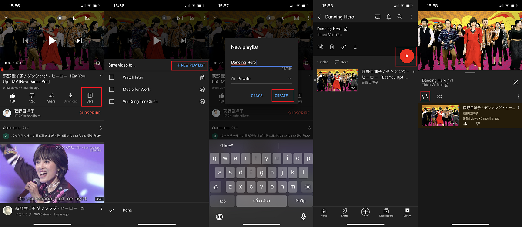Tap the Share arrow icon
The image size is (522, 227).
(51, 95)
